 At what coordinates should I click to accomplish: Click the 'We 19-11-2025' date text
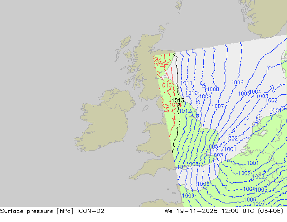191,211
